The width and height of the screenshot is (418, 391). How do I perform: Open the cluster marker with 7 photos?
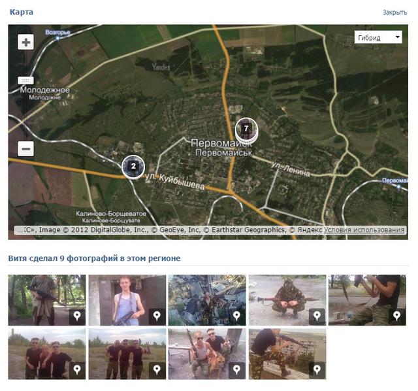pos(246,129)
